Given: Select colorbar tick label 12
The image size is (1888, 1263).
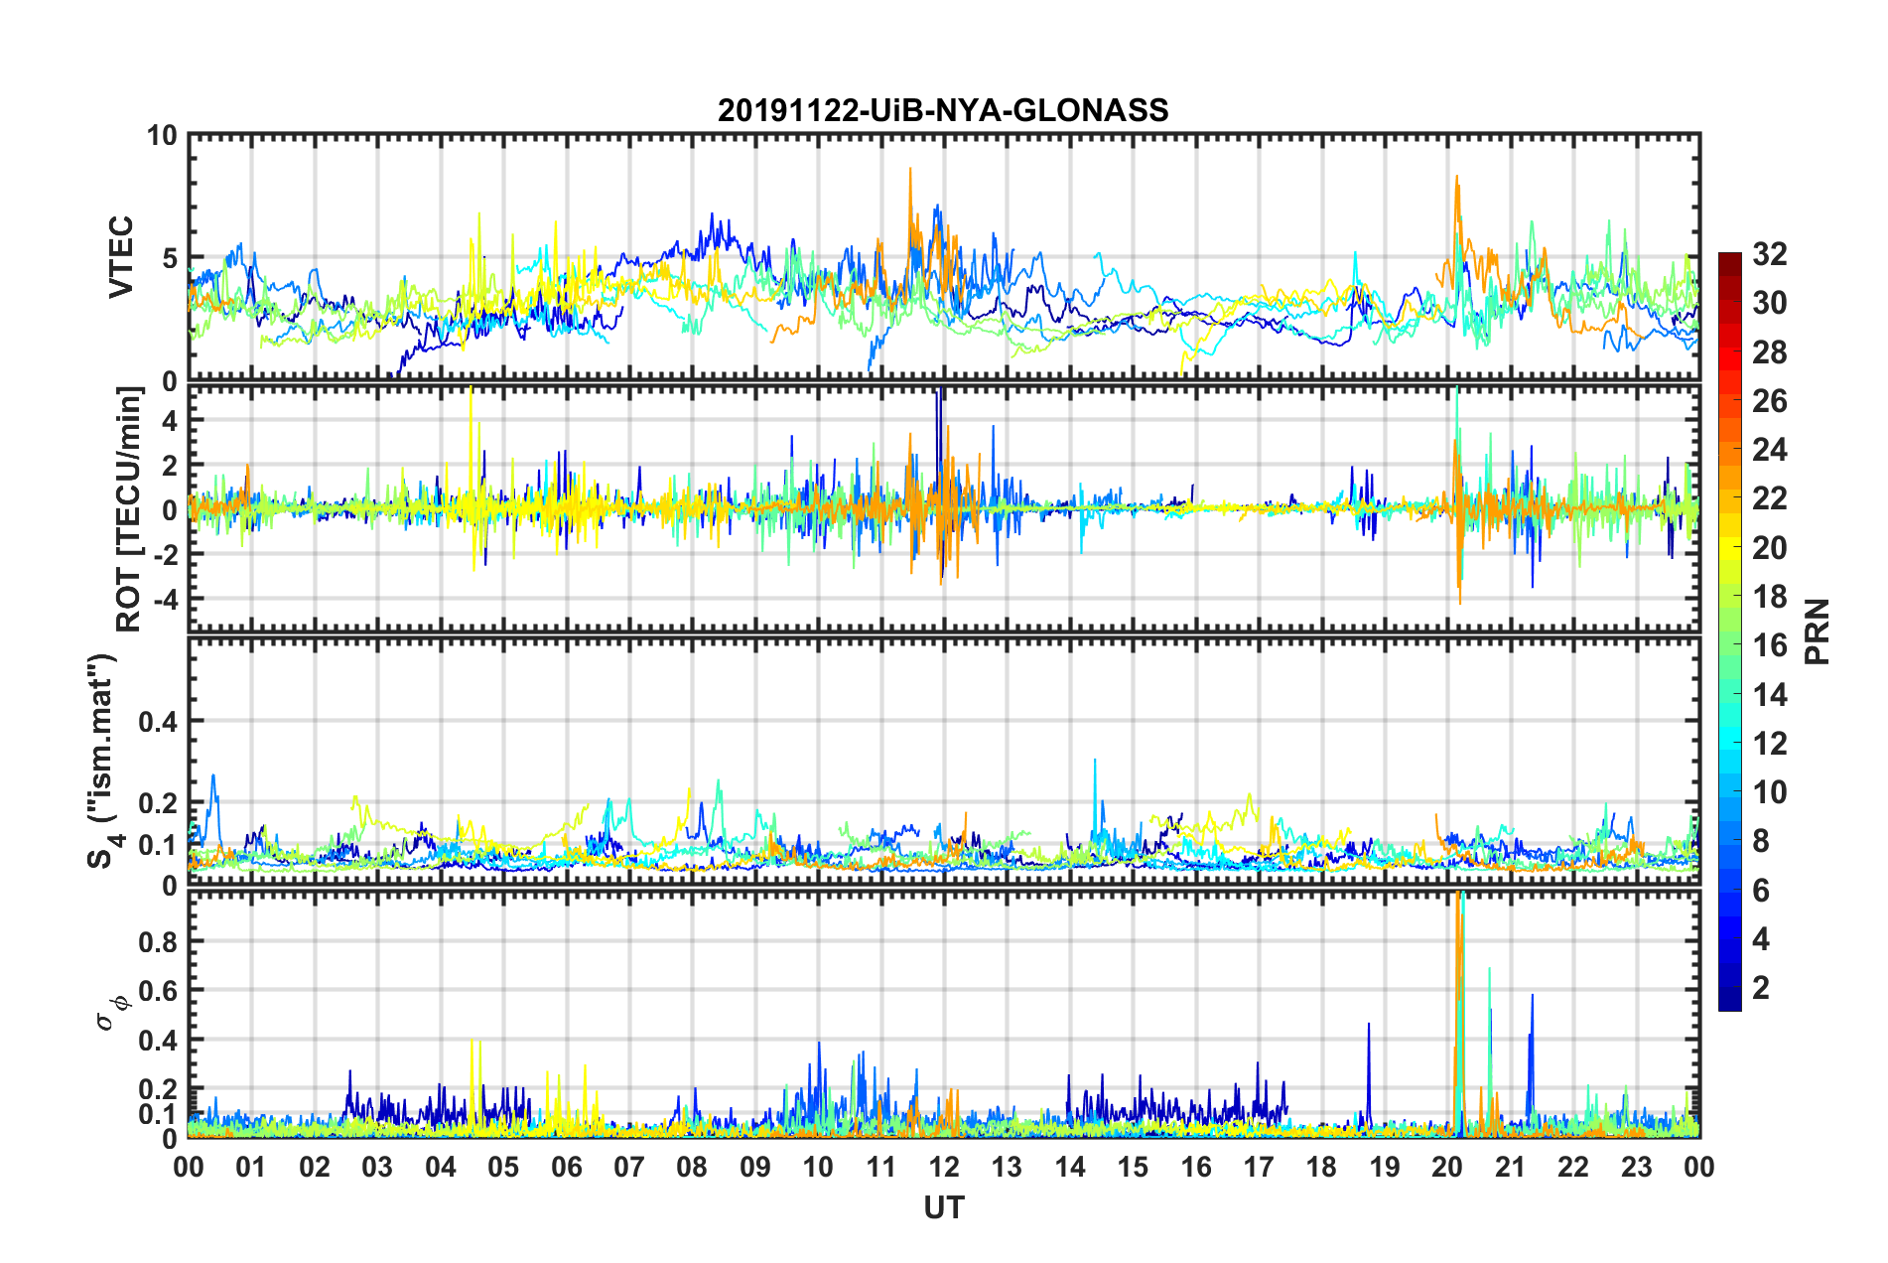Looking at the screenshot, I should pos(1769,744).
